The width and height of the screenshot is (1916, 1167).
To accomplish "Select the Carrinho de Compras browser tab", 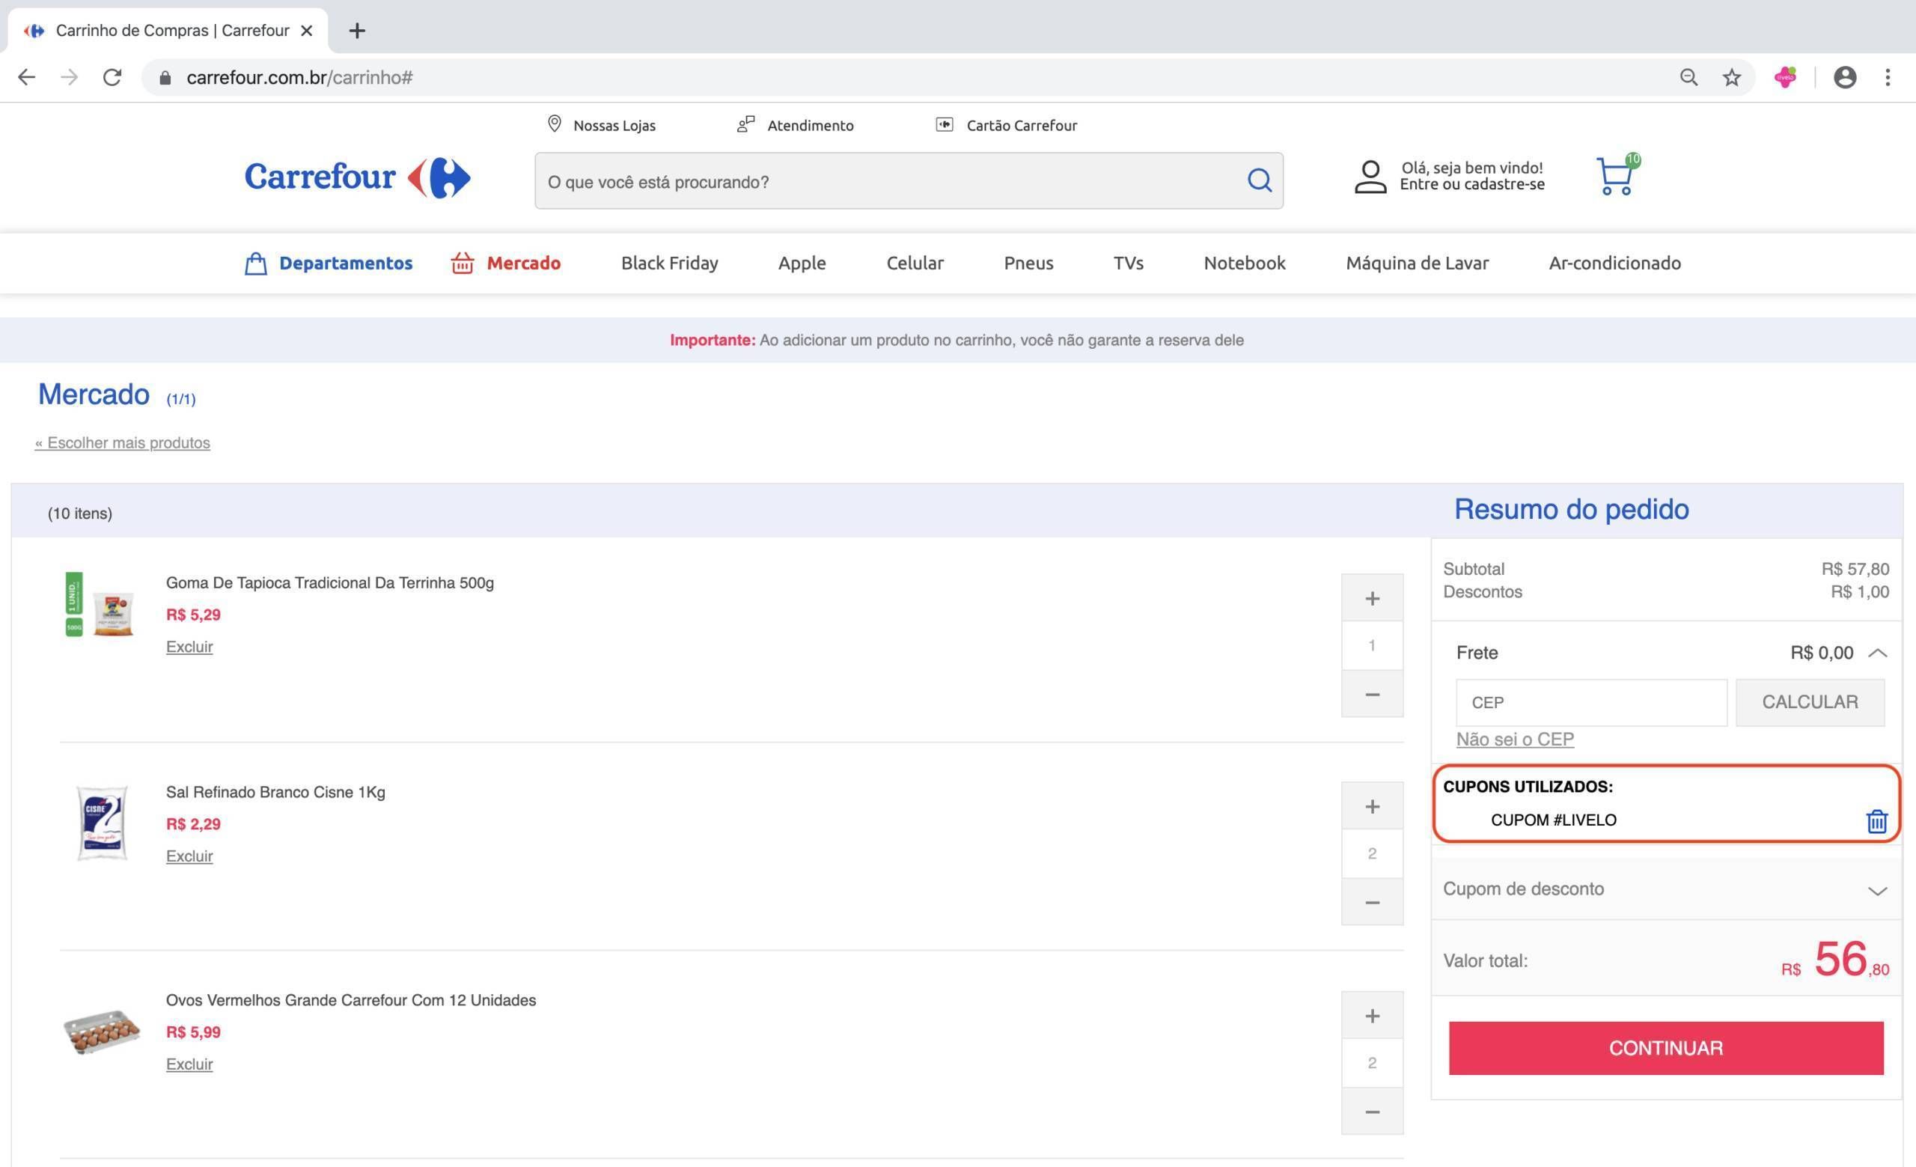I will (x=167, y=31).
